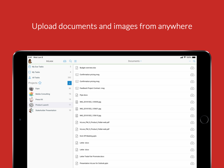Screen dimensions: 224x168
Task: Download Budget overview.xlsx via cloud icon
Action: point(192,68)
